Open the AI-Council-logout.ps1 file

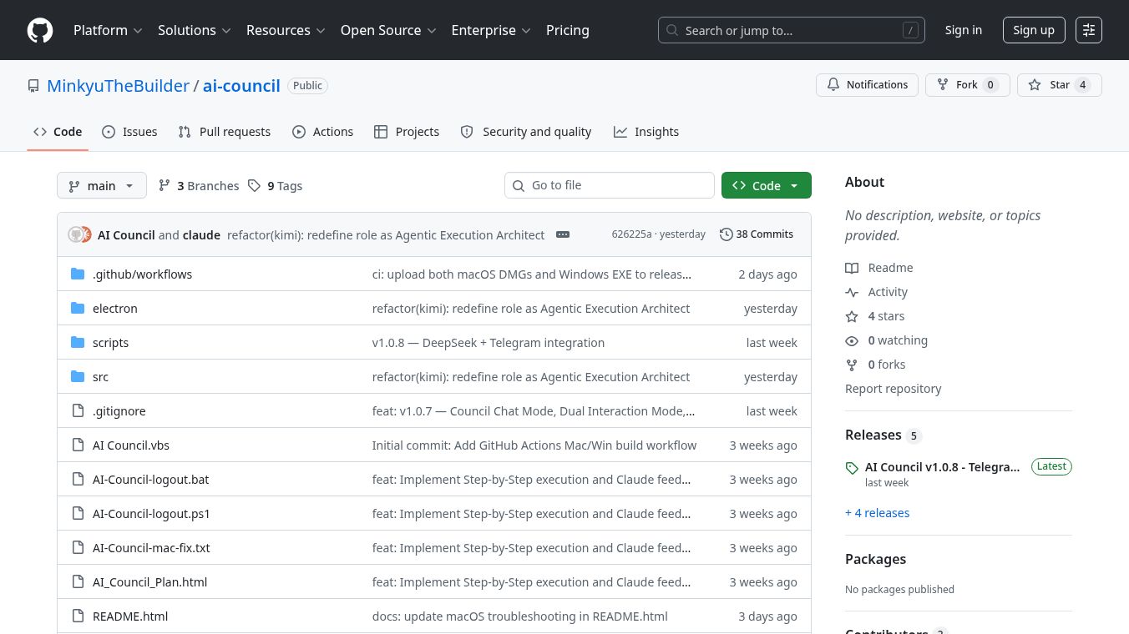[151, 513]
